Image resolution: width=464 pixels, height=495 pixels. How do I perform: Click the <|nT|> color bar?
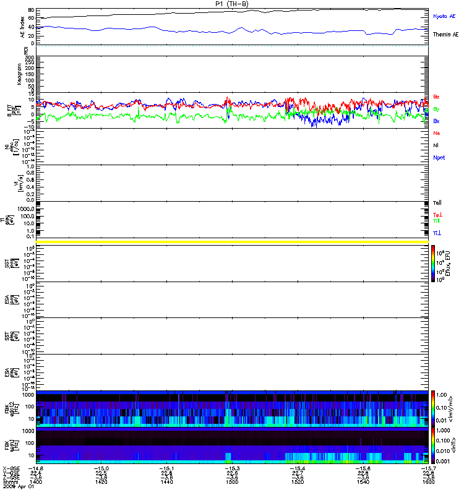point(433,445)
